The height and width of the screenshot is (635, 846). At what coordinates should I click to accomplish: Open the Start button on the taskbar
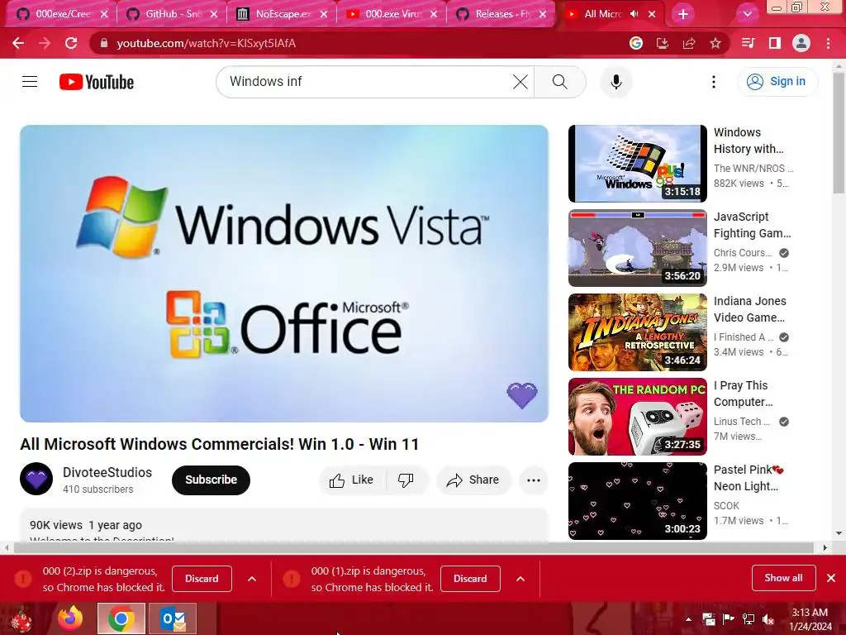[x=22, y=619]
